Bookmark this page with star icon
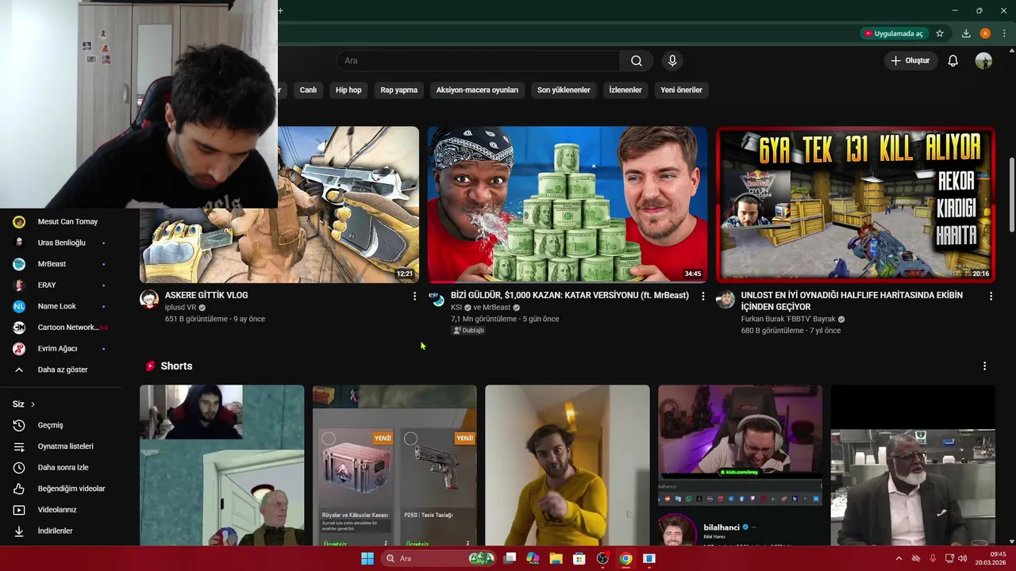The image size is (1016, 571). [940, 33]
